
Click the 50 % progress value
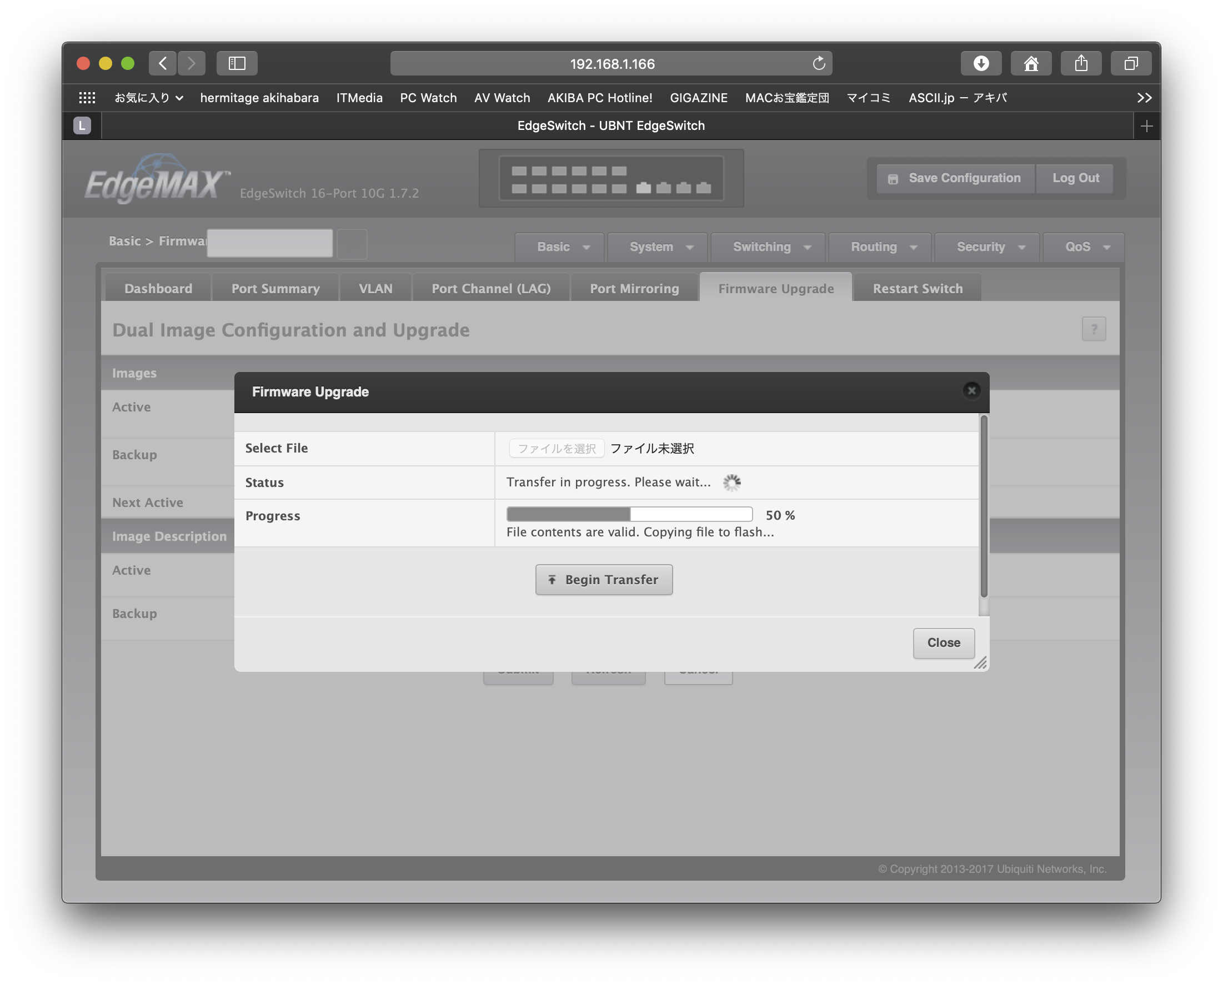[x=780, y=515]
